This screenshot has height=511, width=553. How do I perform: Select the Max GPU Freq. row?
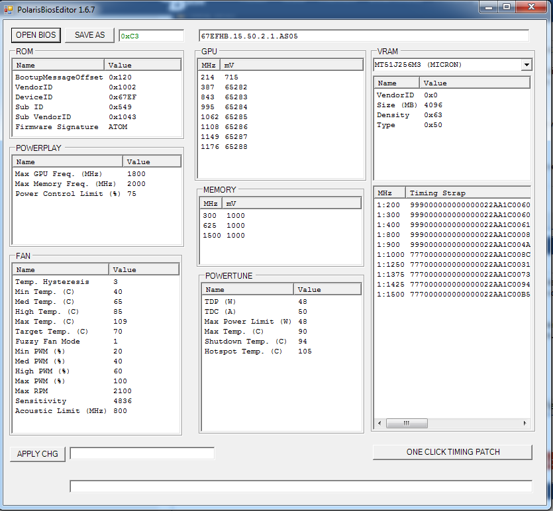pos(97,173)
